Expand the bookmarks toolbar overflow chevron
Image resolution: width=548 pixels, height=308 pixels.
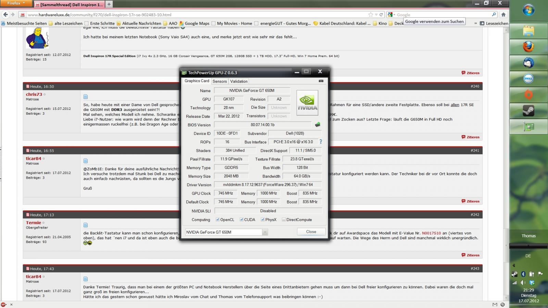point(475,23)
